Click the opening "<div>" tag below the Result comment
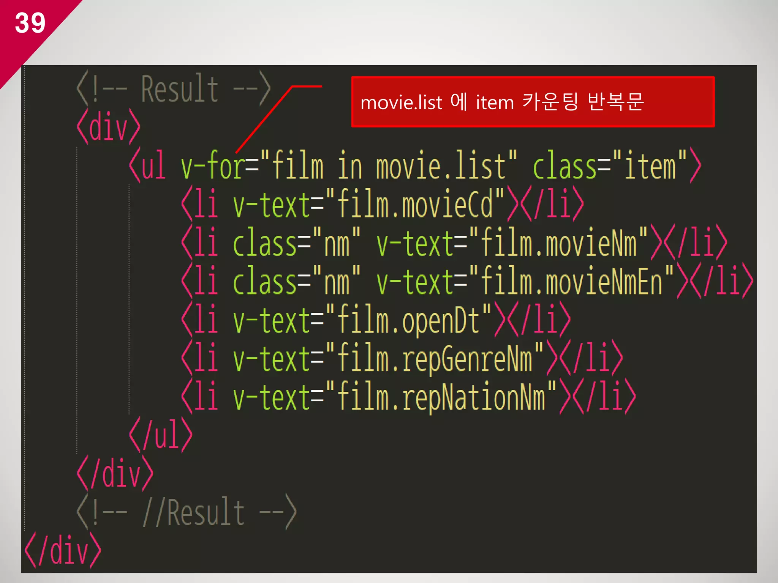778x583 pixels. pos(109,127)
